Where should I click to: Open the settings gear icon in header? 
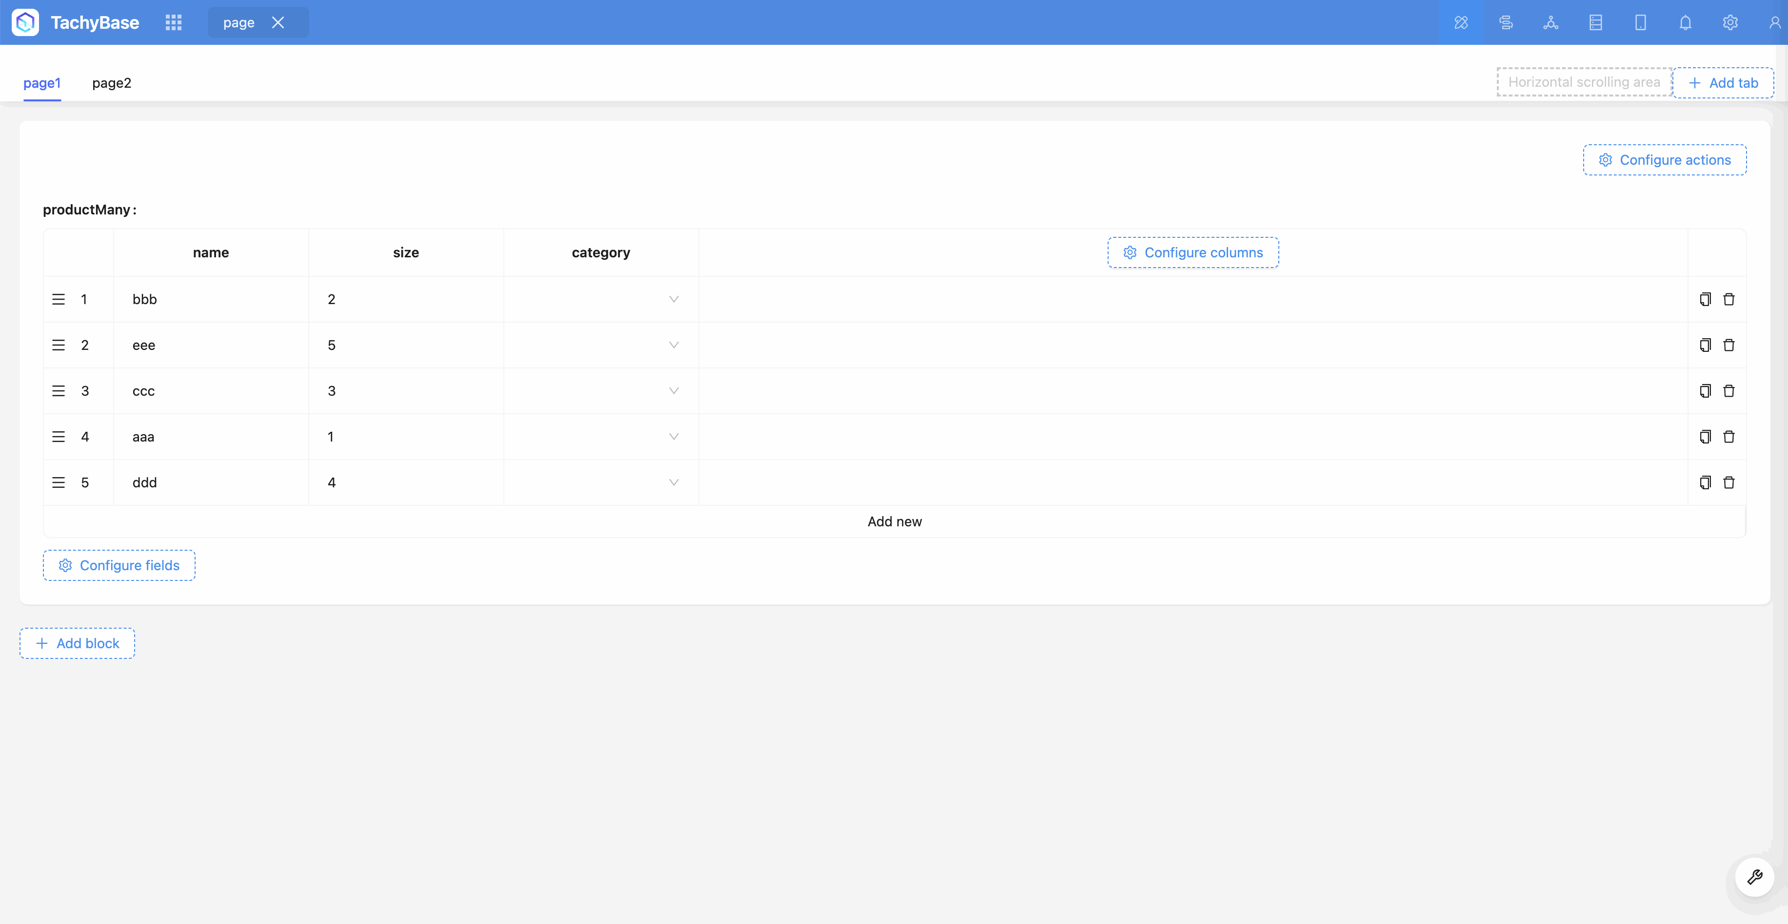click(x=1729, y=22)
